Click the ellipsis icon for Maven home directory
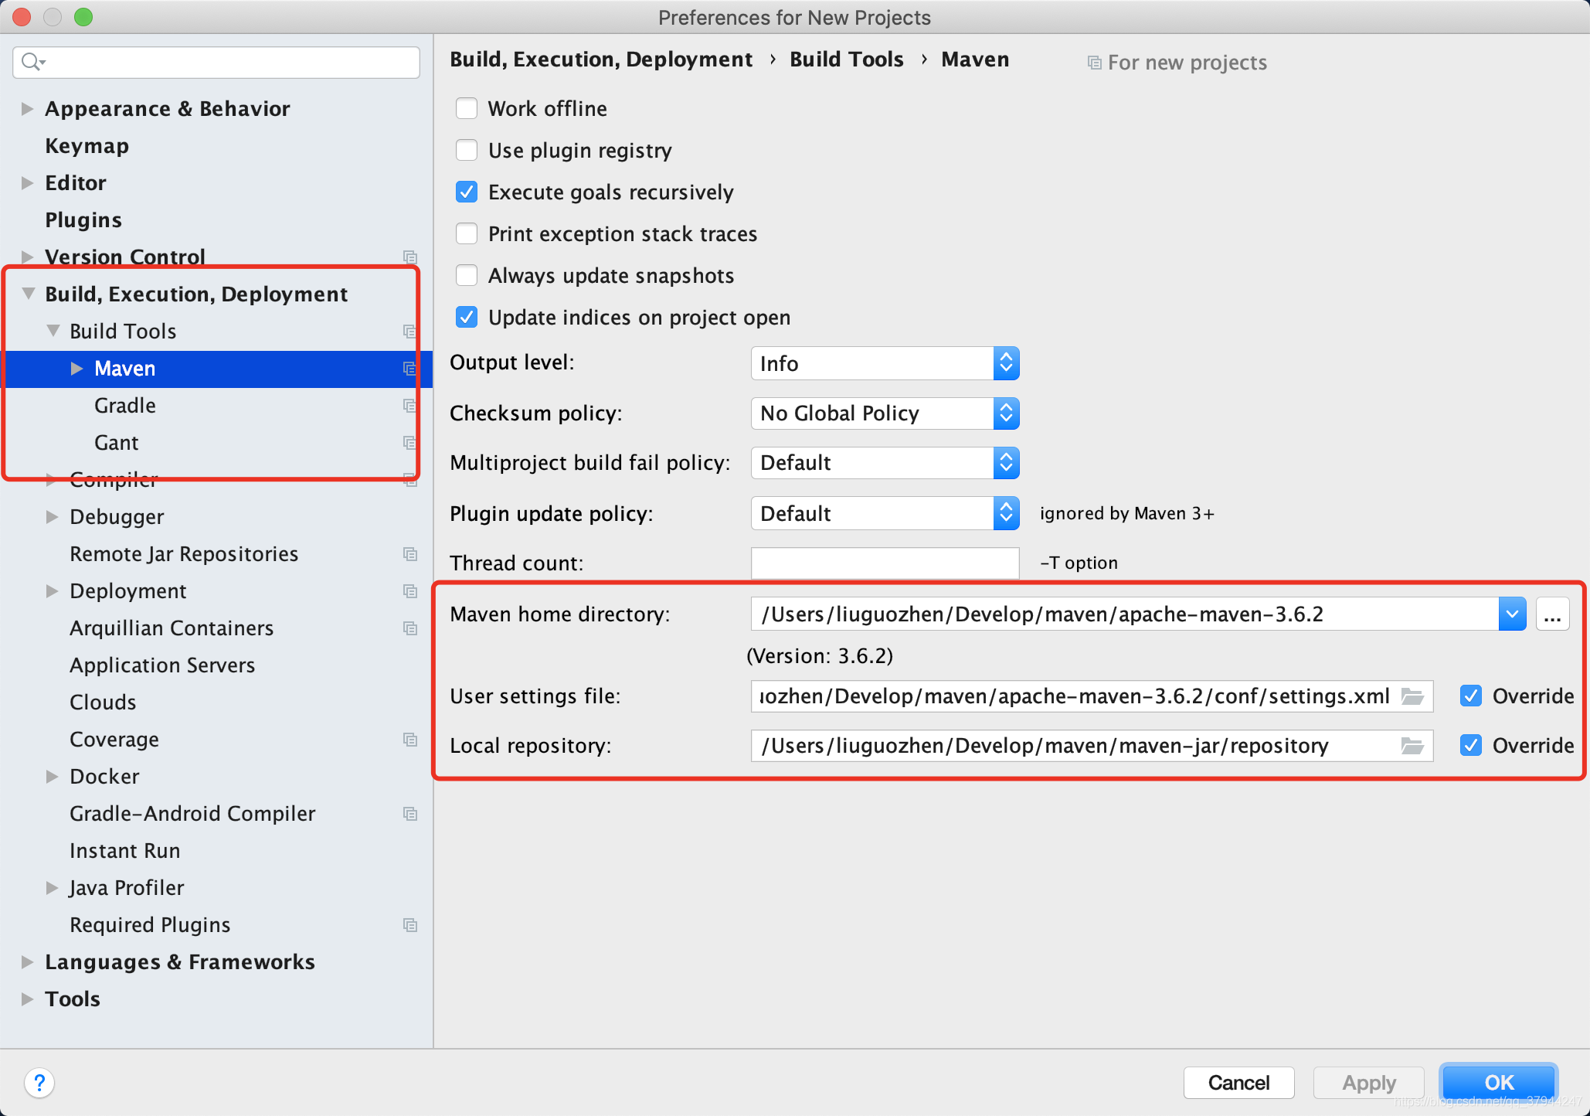 [1553, 614]
